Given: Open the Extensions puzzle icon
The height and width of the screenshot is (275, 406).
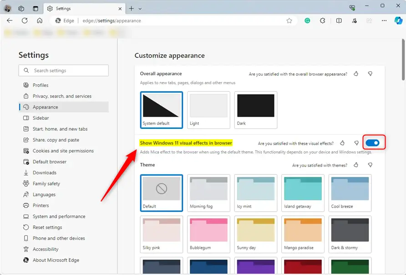Looking at the screenshot, I should [322, 20].
